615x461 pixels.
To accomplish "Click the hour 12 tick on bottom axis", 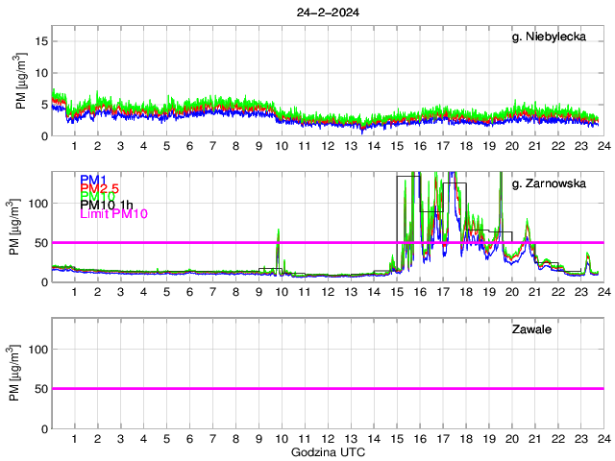I will pyautogui.click(x=327, y=439).
